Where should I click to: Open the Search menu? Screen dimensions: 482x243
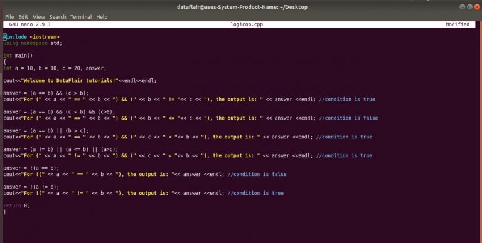(58, 17)
